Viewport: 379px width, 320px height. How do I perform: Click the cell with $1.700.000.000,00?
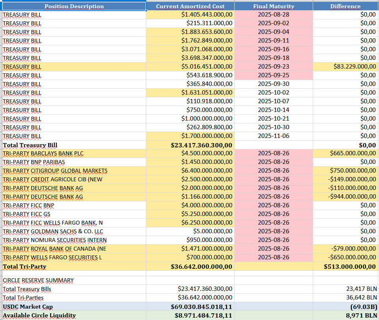190,136
